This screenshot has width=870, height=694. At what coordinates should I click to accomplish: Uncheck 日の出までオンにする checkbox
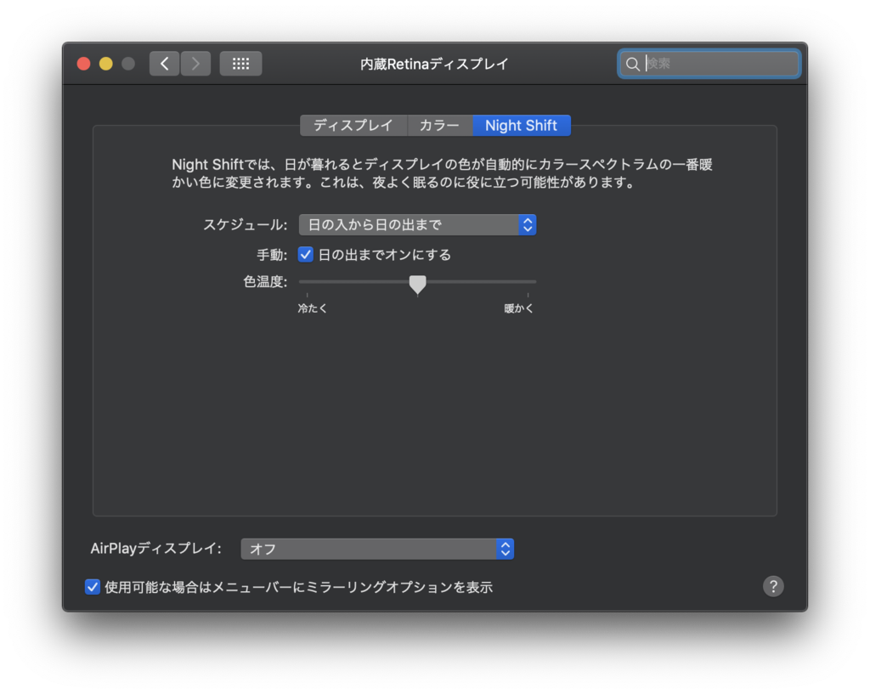click(x=306, y=255)
